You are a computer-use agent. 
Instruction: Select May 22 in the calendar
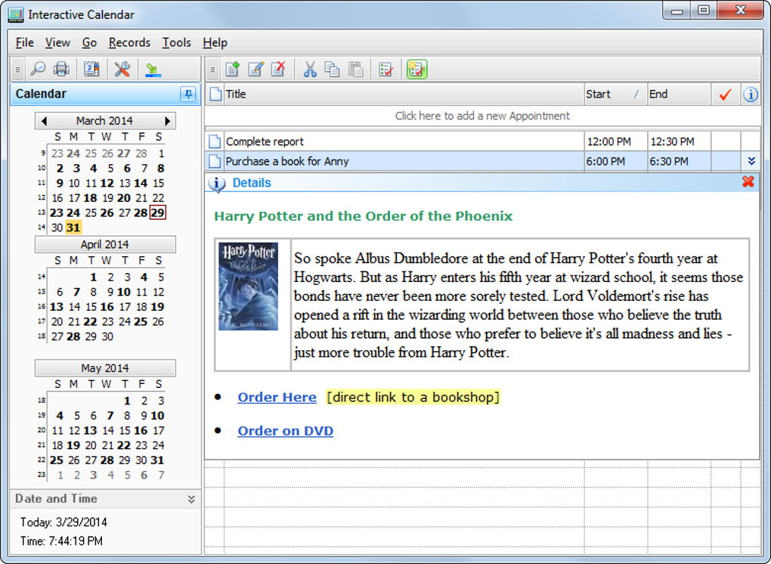tap(124, 445)
